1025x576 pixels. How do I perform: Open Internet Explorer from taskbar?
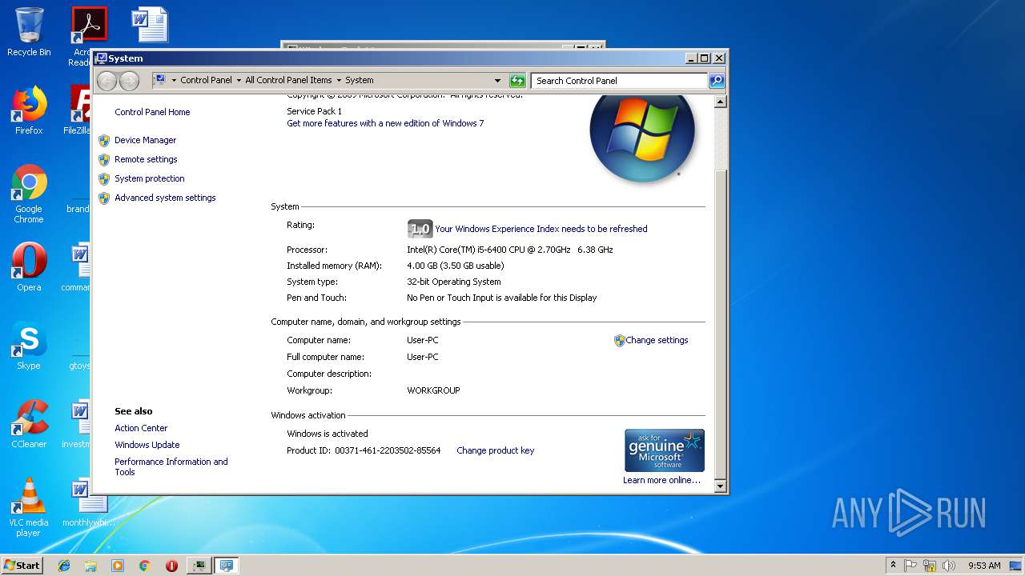[64, 566]
